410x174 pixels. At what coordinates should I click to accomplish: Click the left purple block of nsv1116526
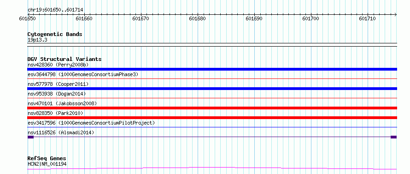coord(30,137)
